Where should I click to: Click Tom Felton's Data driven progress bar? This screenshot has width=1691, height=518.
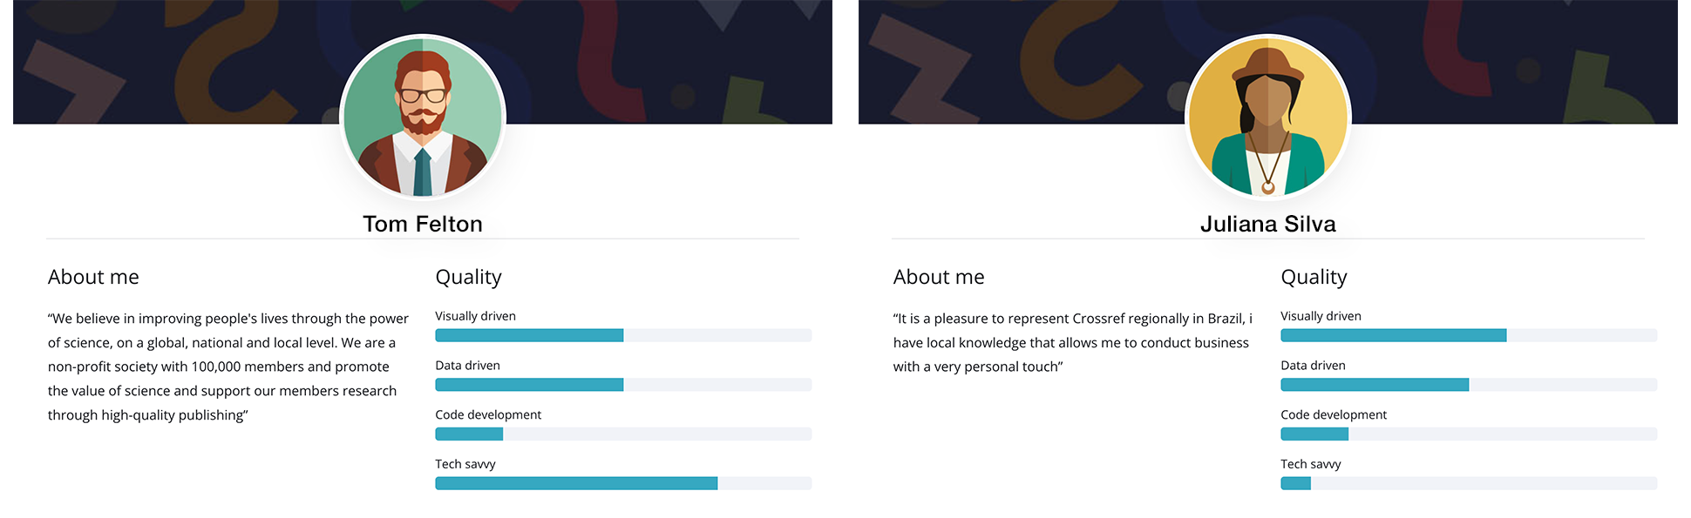point(623,385)
